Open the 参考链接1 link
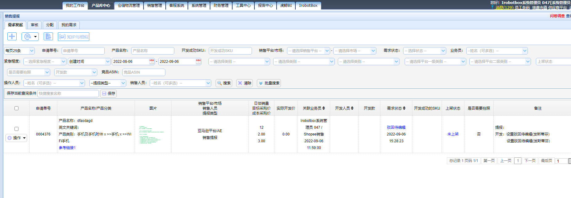This screenshot has width=571, height=198. 67,148
